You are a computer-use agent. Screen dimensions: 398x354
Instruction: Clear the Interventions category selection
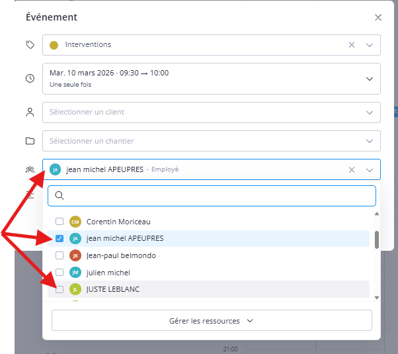[x=352, y=45]
